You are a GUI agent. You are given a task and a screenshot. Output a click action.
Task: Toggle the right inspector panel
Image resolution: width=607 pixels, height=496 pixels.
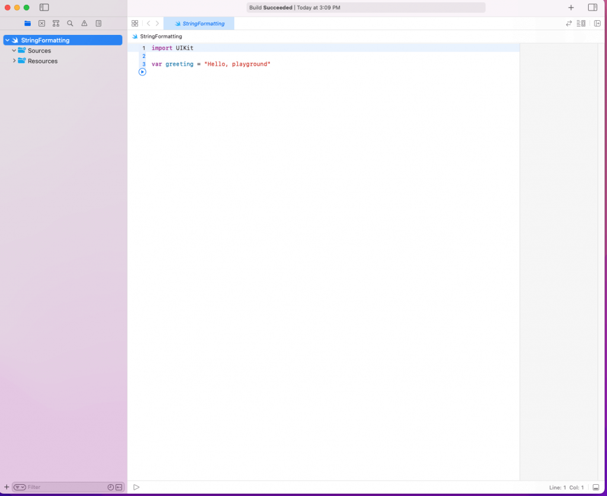(x=592, y=8)
